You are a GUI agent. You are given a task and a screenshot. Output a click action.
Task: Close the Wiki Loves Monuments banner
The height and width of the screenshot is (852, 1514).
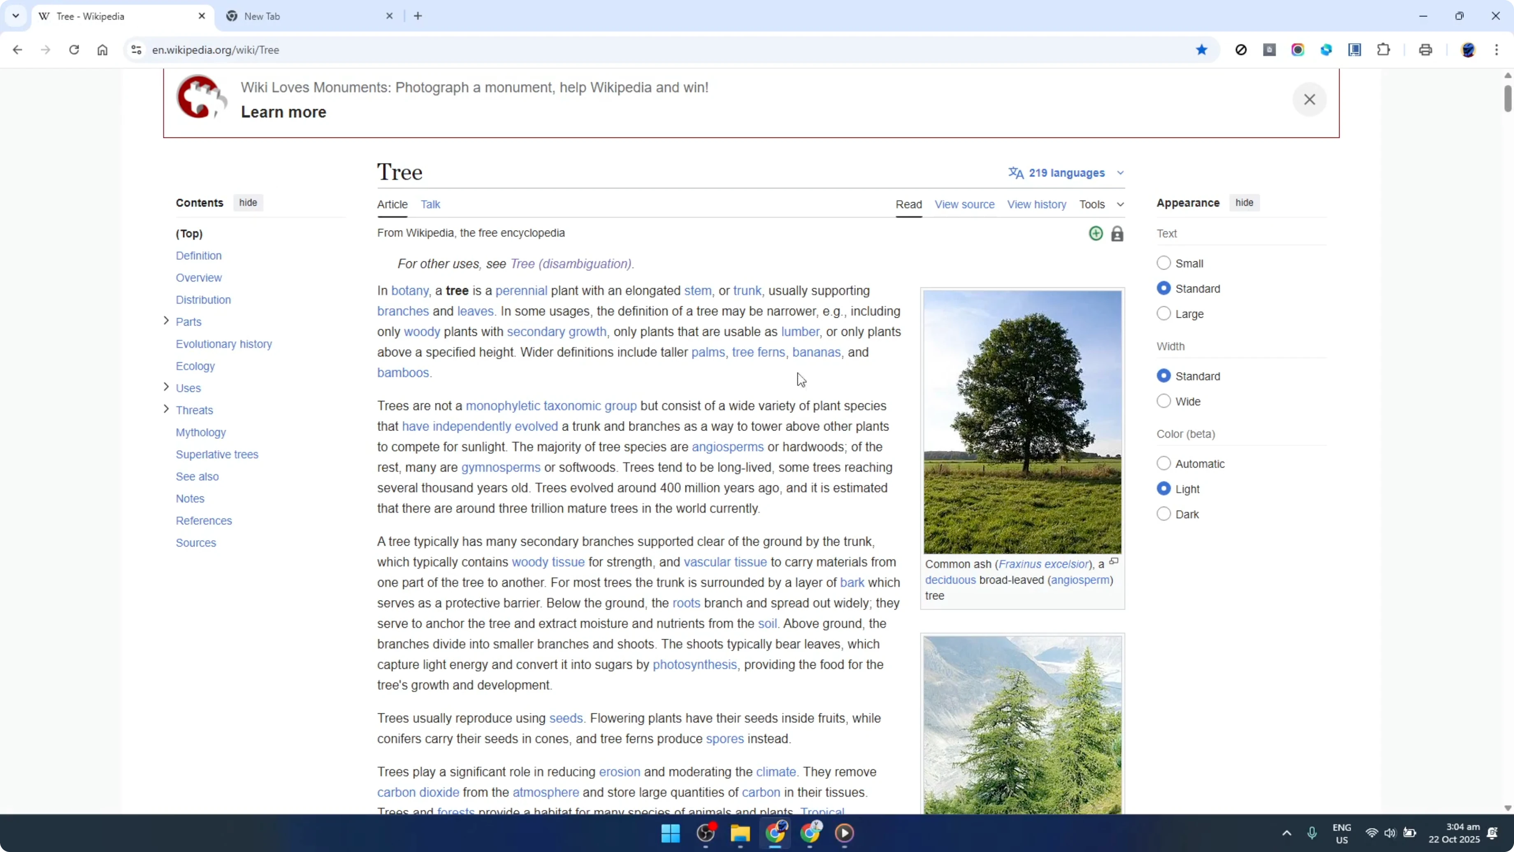pos(1310,99)
